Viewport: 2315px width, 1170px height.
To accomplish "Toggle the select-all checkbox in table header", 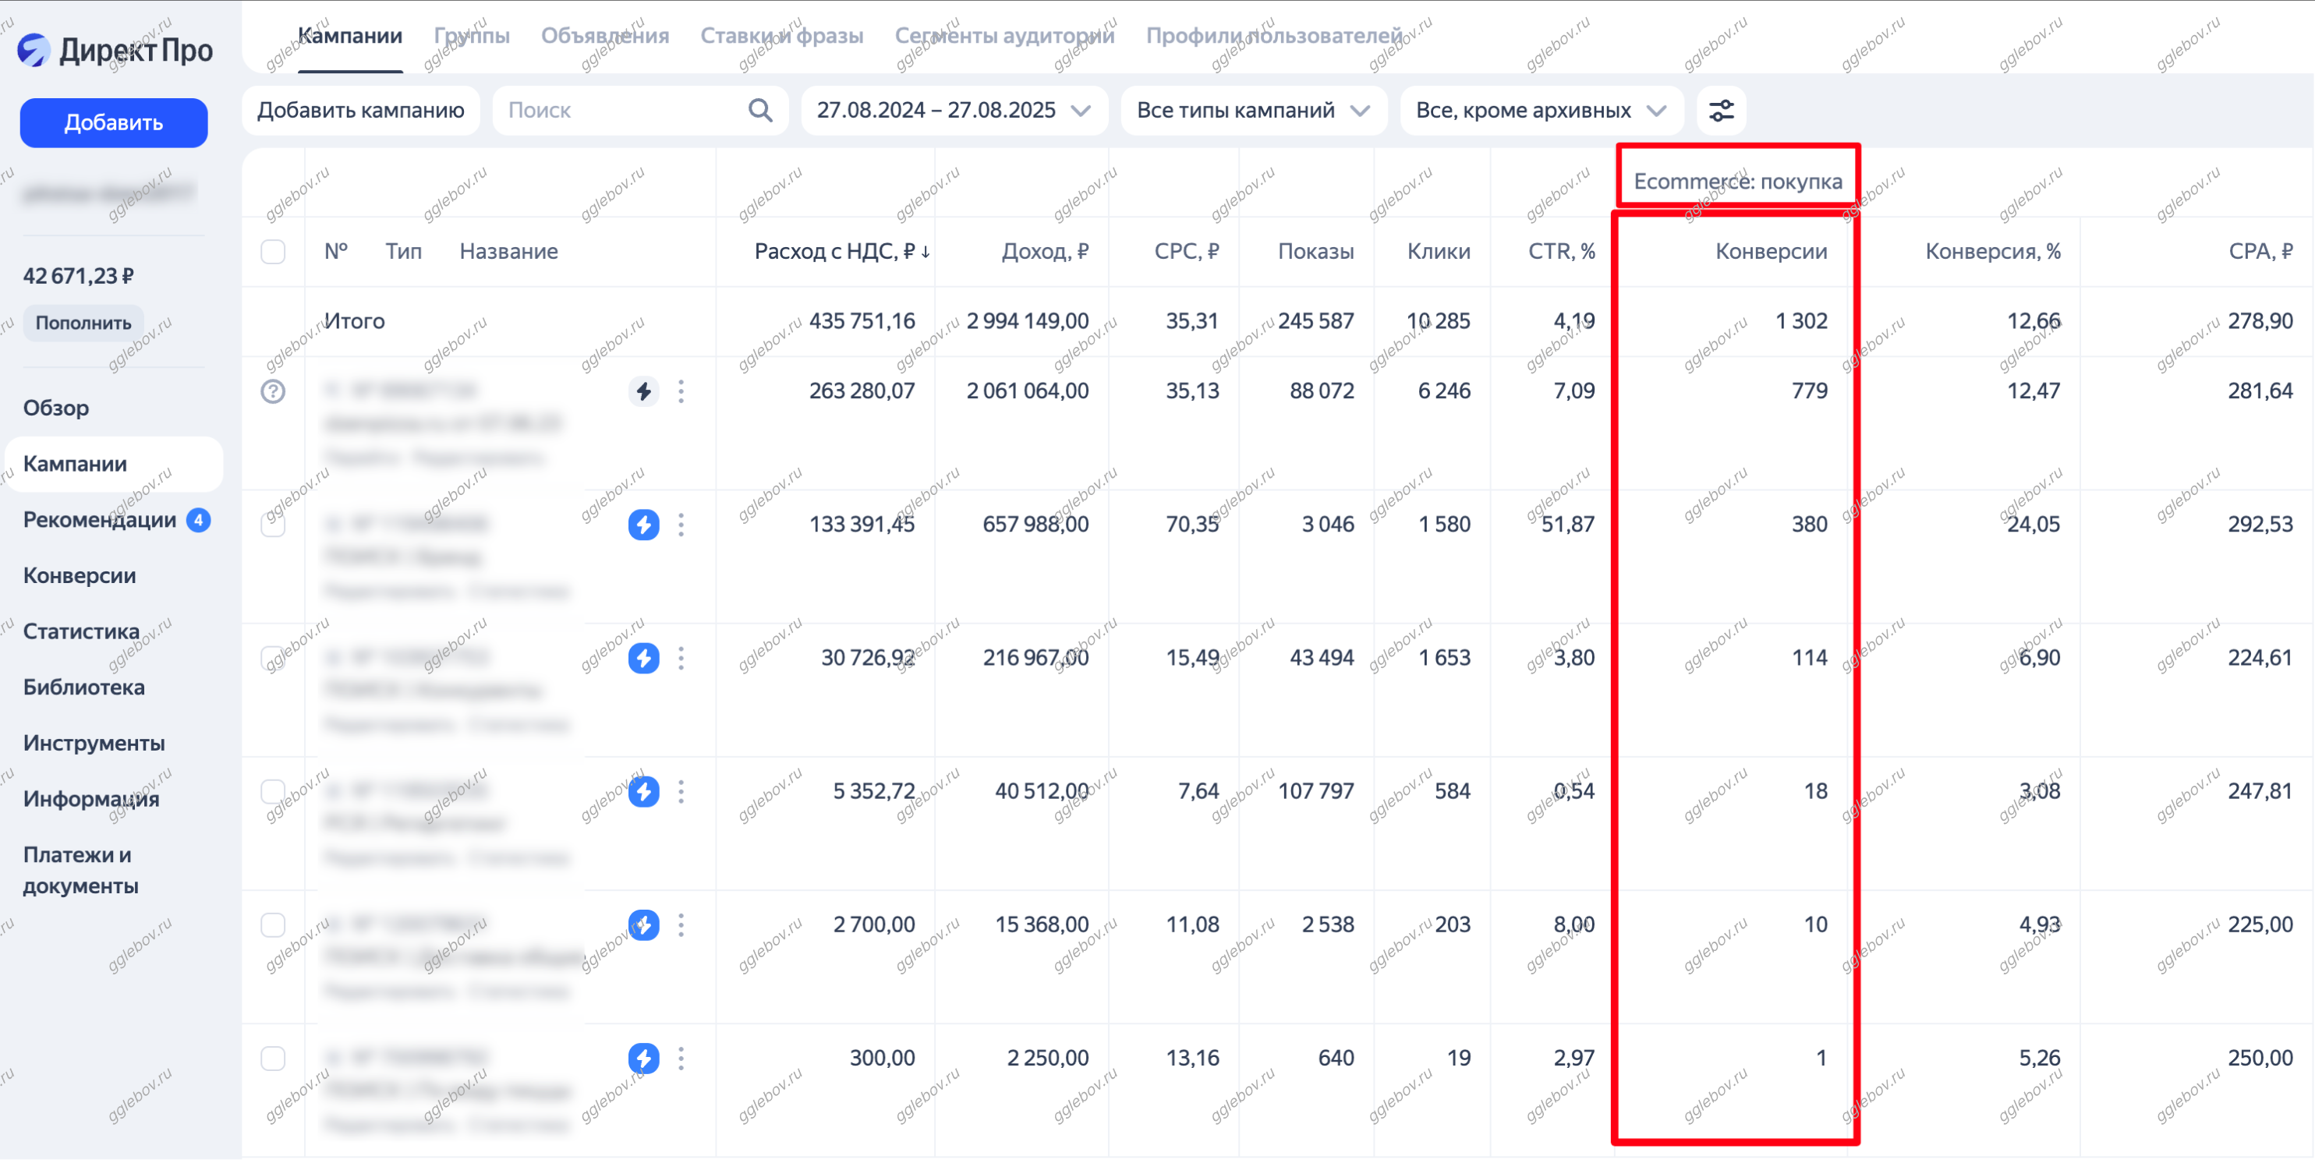I will [273, 252].
